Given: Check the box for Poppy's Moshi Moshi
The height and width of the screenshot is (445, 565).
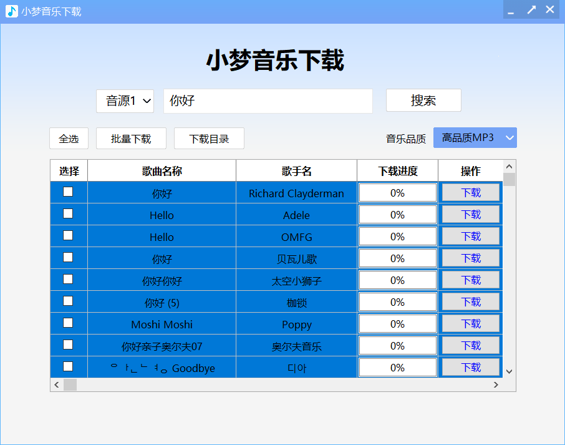Looking at the screenshot, I should click(x=68, y=323).
